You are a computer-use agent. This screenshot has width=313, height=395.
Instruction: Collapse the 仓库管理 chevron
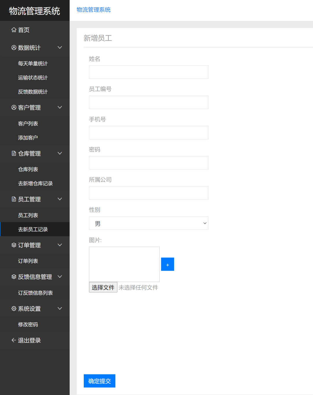point(60,153)
